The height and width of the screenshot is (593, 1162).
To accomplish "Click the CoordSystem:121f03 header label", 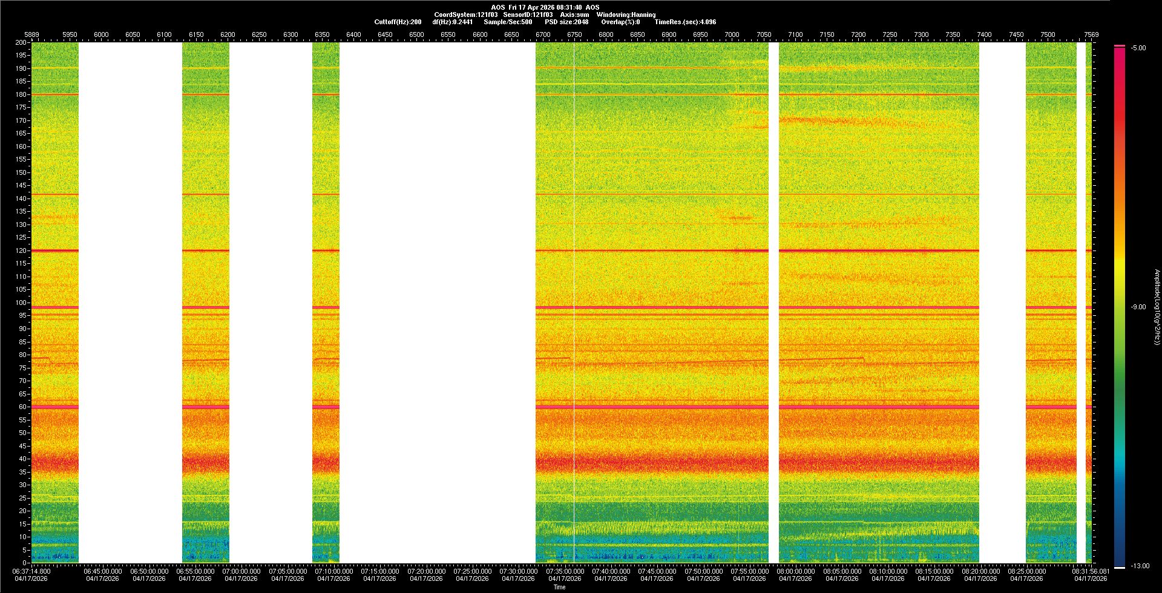I will tap(466, 15).
